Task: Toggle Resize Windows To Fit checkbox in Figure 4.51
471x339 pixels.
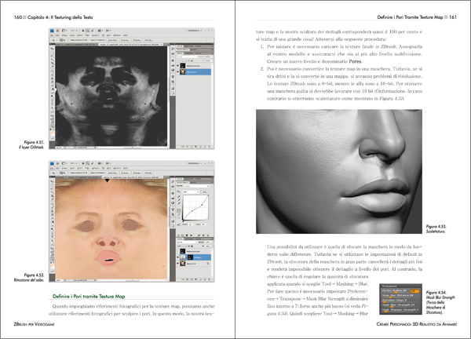Action: [x=69, y=40]
